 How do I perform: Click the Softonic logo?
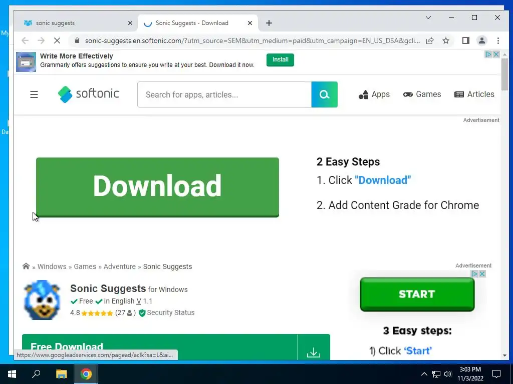[x=88, y=94]
